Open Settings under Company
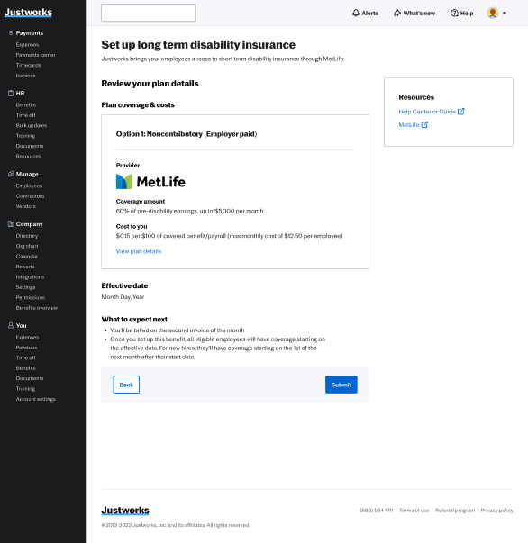528x543 pixels. pyautogui.click(x=25, y=287)
